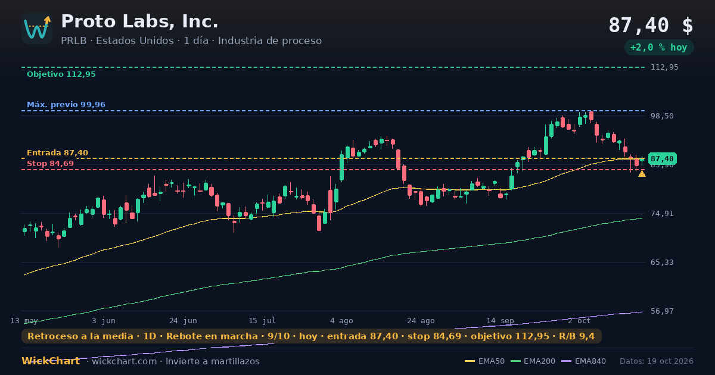Click the 13 may date label
The height and width of the screenshot is (375, 715).
(x=24, y=320)
